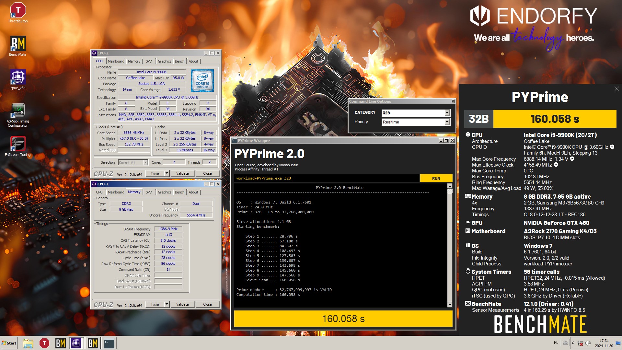Select second BenchMate taskbar button next to console
The width and height of the screenshot is (622, 350).
point(93,343)
